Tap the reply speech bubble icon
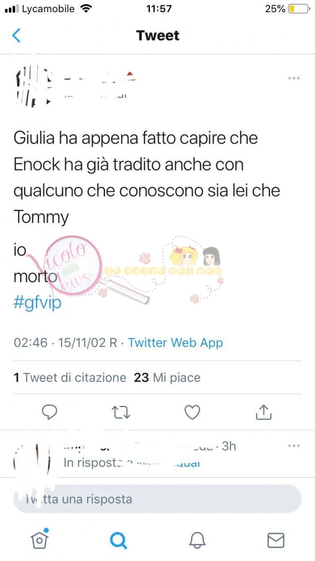 50,412
